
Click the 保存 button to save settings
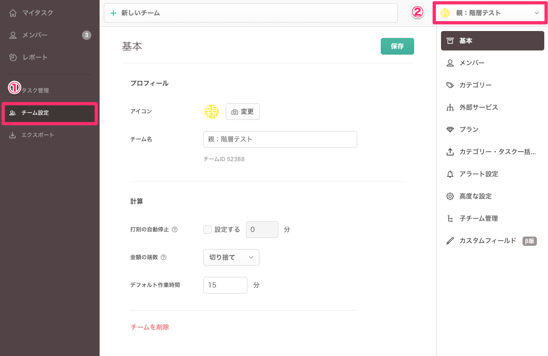pyautogui.click(x=397, y=46)
